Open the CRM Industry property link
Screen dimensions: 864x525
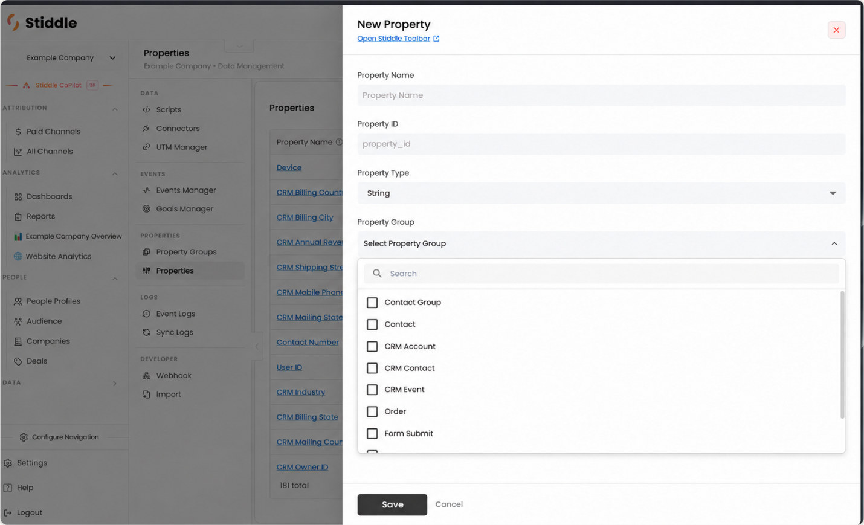301,392
